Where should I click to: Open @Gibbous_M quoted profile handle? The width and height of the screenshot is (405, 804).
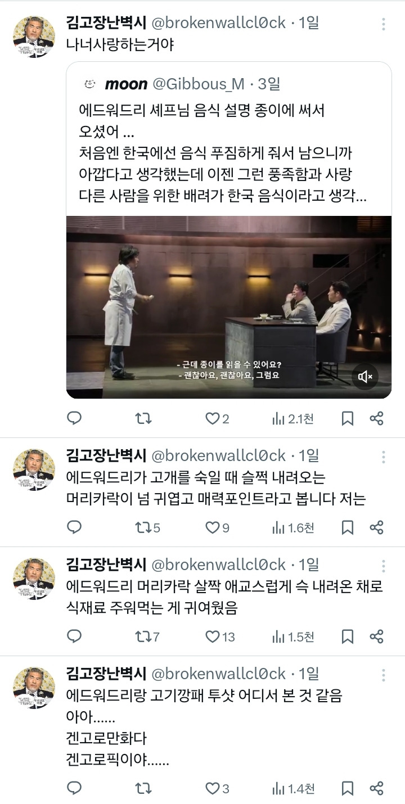[x=199, y=84]
